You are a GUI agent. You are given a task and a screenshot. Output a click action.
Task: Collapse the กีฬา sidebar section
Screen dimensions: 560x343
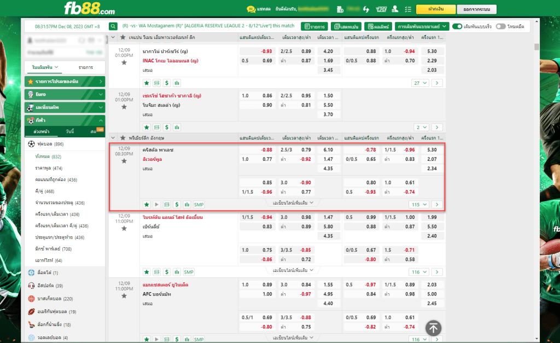tap(65, 120)
